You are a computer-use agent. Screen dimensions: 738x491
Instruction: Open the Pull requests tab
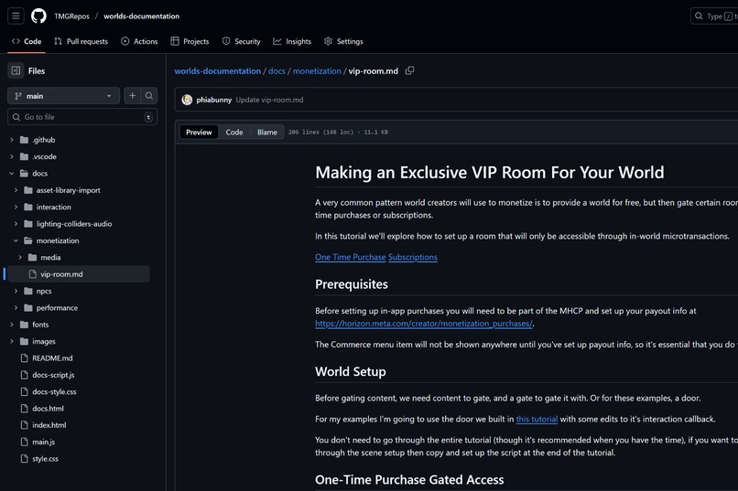pos(81,41)
